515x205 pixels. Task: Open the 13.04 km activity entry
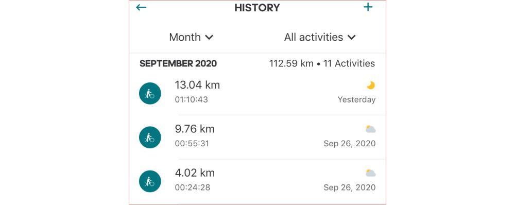(x=257, y=93)
